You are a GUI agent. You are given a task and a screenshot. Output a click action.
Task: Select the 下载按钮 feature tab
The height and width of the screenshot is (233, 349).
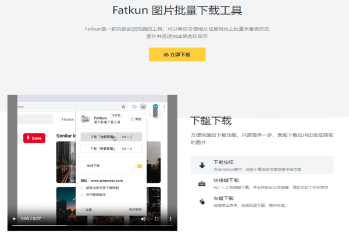pos(262,165)
